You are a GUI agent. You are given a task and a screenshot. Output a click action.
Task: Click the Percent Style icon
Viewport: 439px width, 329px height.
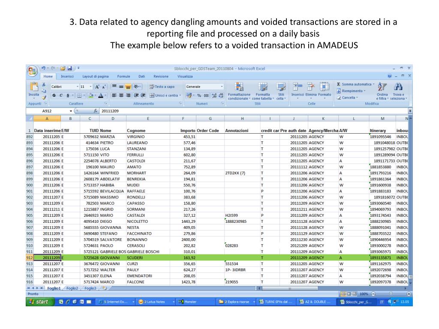pos(199,96)
